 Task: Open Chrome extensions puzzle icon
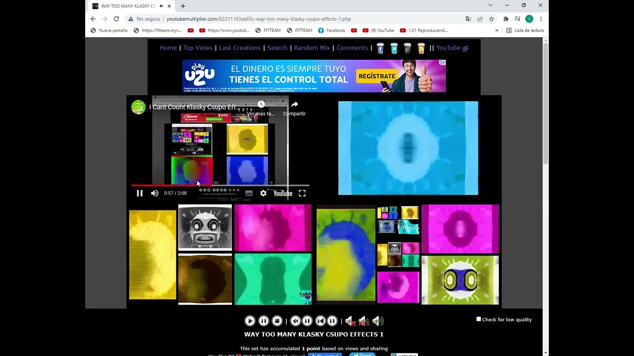click(506, 19)
